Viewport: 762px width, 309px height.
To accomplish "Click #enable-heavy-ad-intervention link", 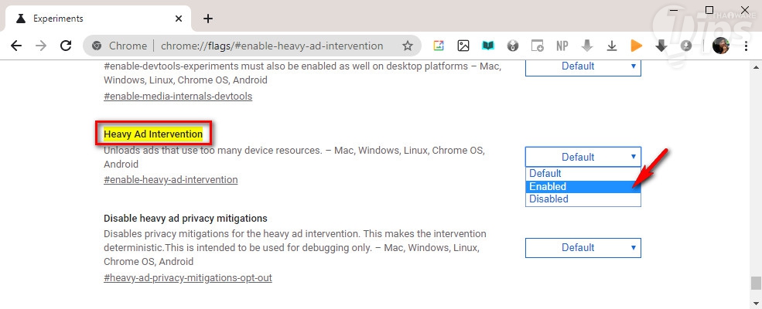I will (170, 180).
